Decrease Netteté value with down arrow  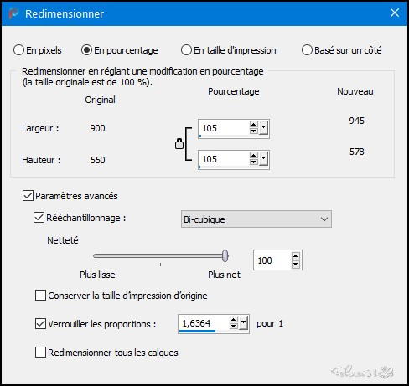296,264
